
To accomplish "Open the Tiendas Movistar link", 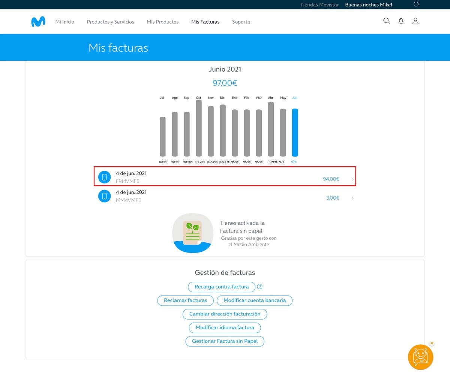I will pyautogui.click(x=319, y=4).
